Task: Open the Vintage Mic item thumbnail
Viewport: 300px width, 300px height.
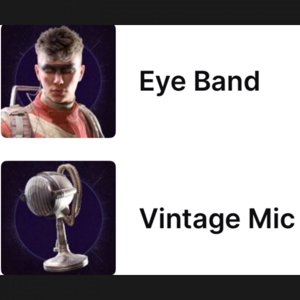Action: click(58, 218)
